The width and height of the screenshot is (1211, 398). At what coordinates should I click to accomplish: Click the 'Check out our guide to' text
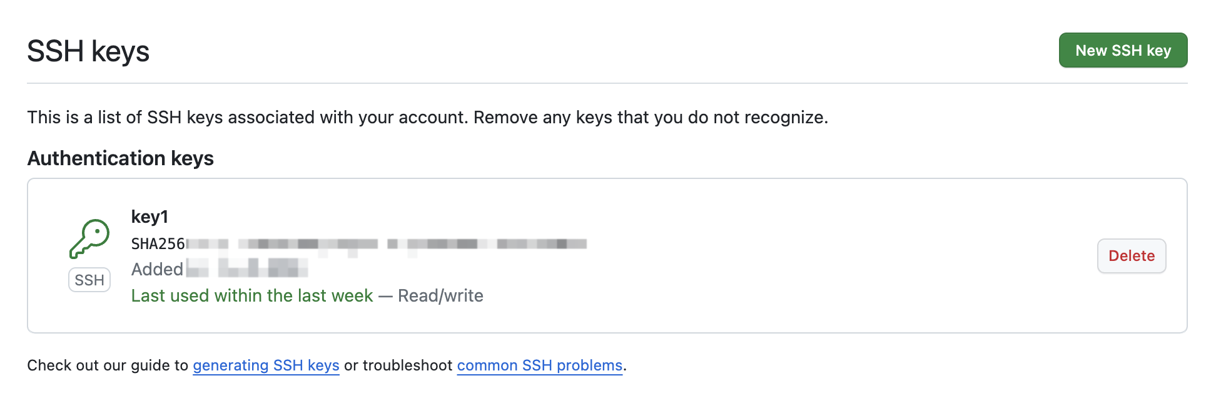click(x=108, y=365)
